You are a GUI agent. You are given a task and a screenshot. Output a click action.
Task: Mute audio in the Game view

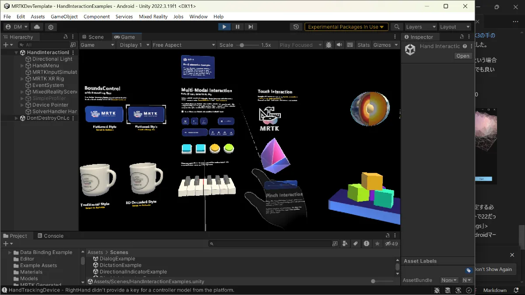point(339,45)
